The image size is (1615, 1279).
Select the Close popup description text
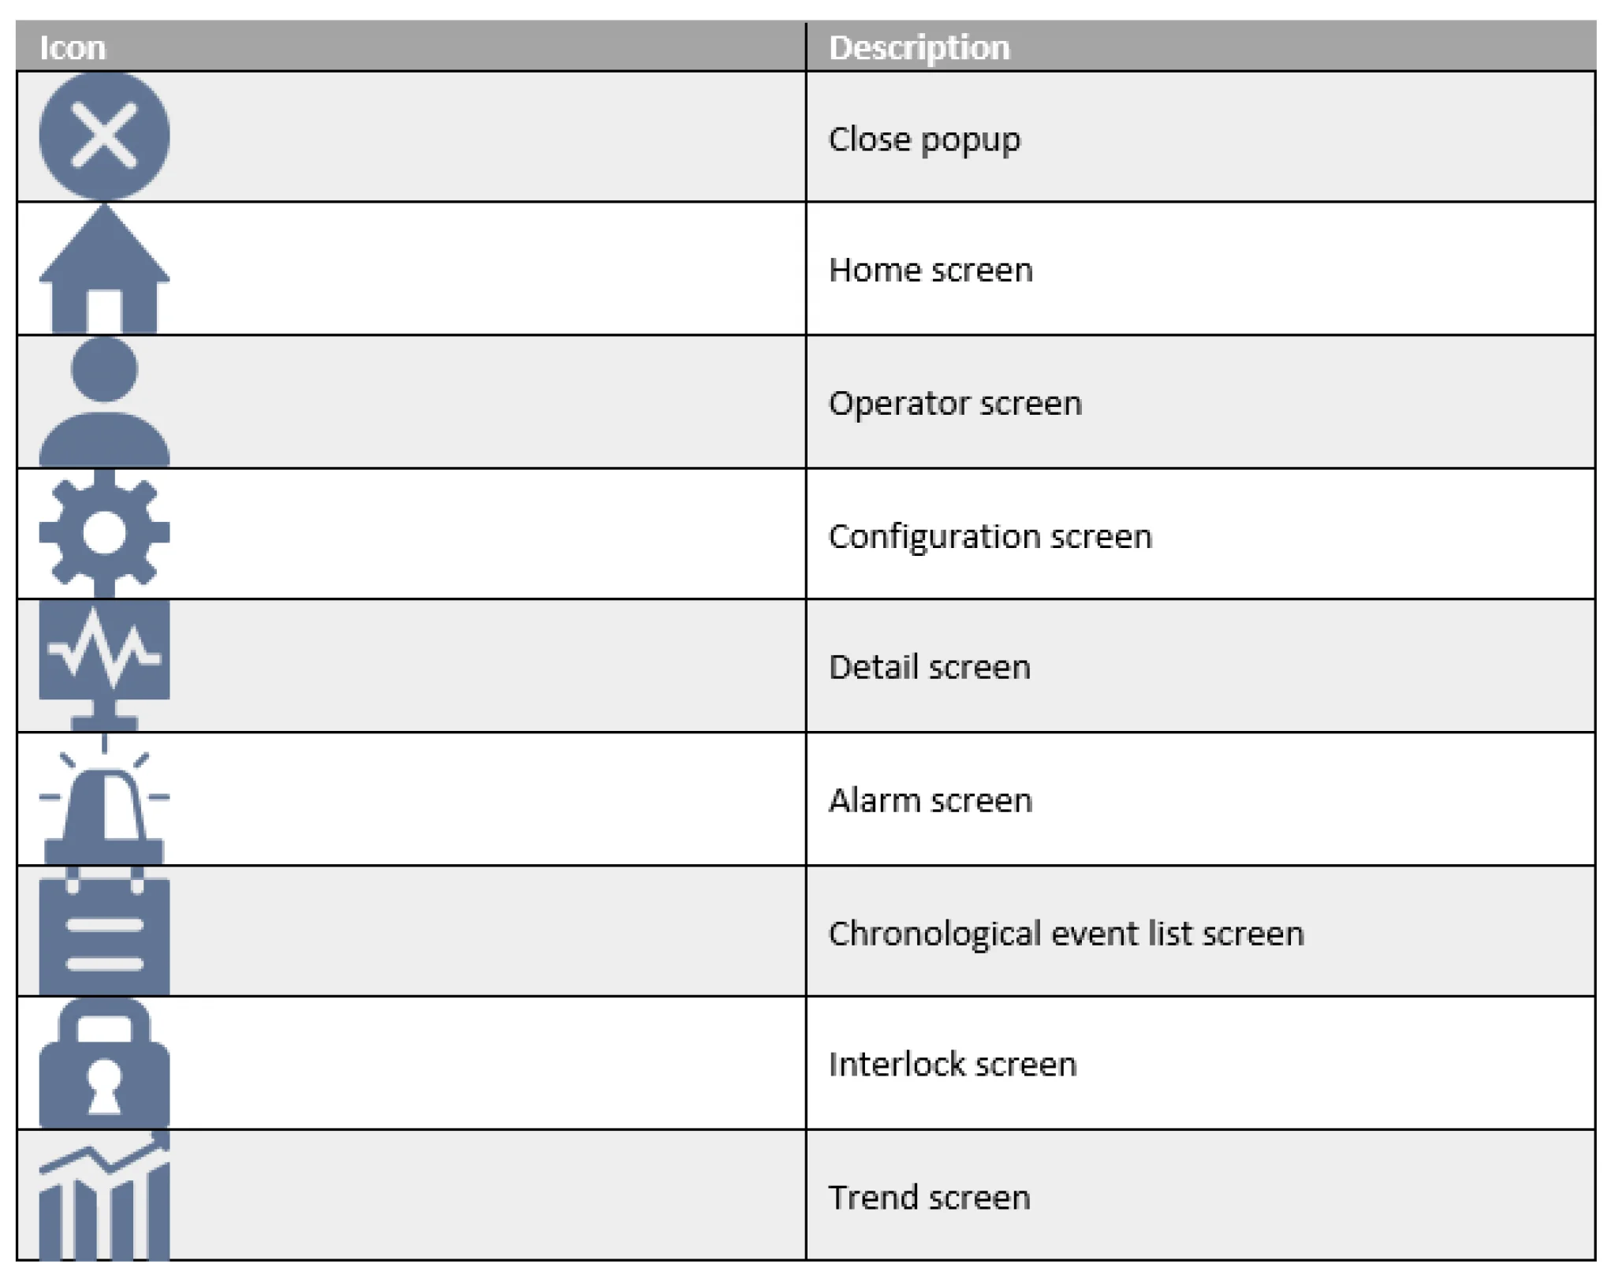coord(924,140)
